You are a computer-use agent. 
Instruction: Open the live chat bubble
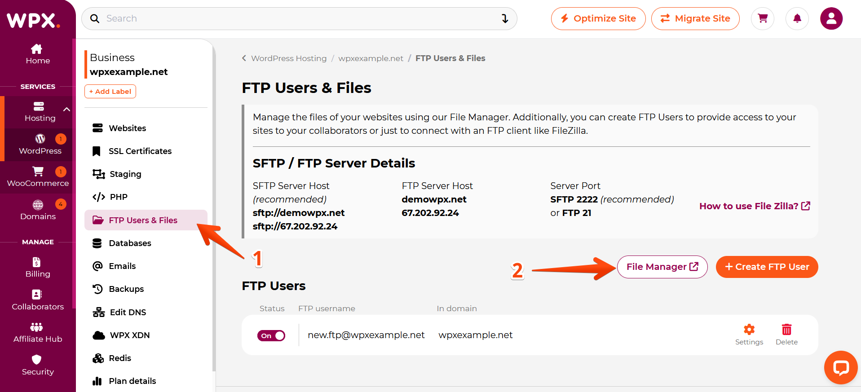pos(840,367)
